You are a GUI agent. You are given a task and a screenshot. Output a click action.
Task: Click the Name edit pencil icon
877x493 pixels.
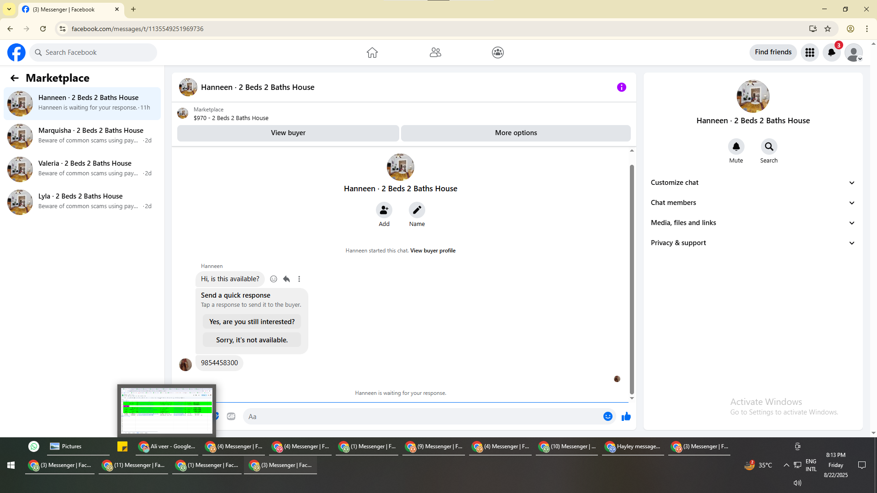pyautogui.click(x=417, y=210)
